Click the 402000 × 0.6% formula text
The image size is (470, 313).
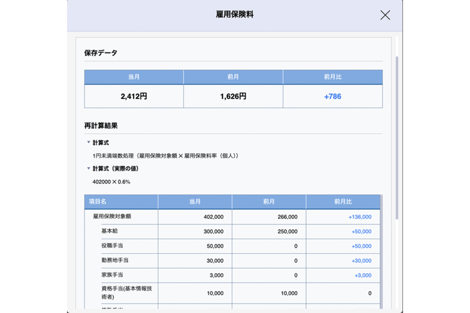111,182
